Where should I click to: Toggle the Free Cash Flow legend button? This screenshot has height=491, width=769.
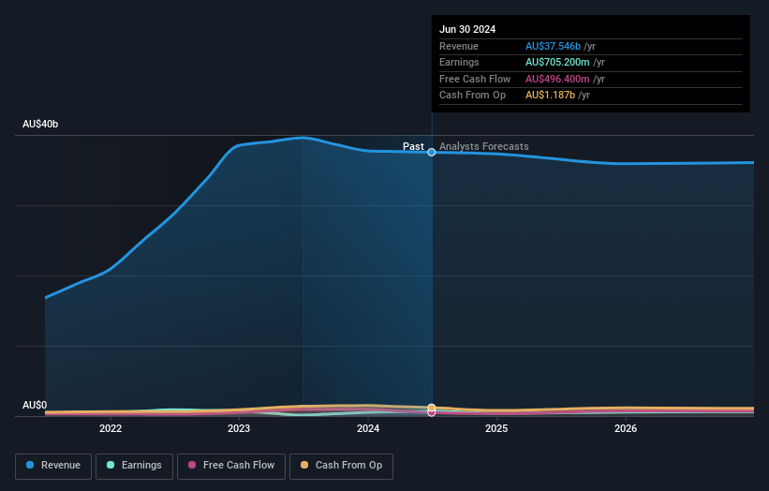231,466
